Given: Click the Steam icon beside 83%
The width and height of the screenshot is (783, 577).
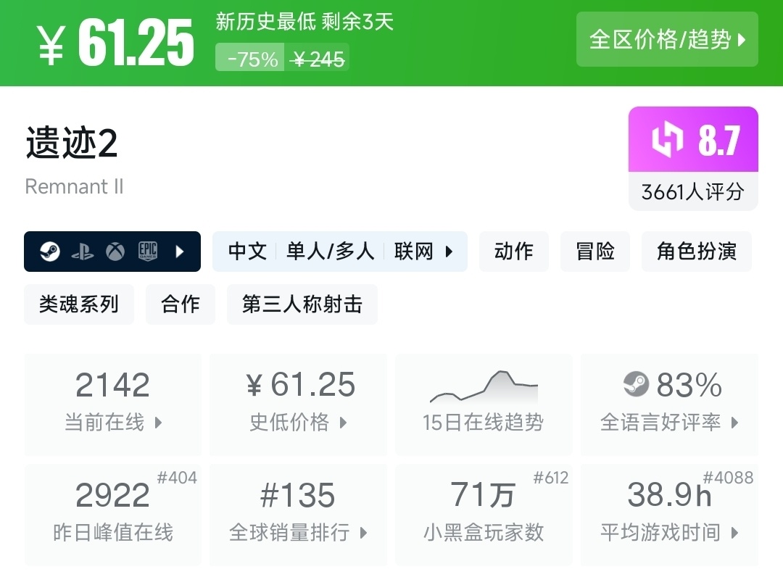Looking at the screenshot, I should pyautogui.click(x=636, y=384).
